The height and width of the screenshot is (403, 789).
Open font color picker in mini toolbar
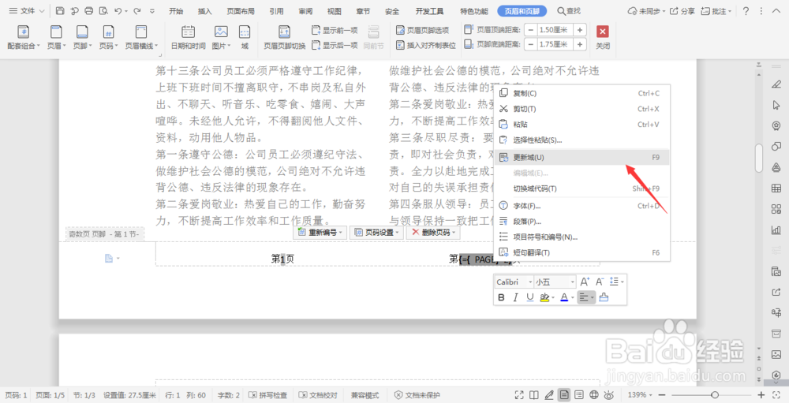tap(567, 297)
